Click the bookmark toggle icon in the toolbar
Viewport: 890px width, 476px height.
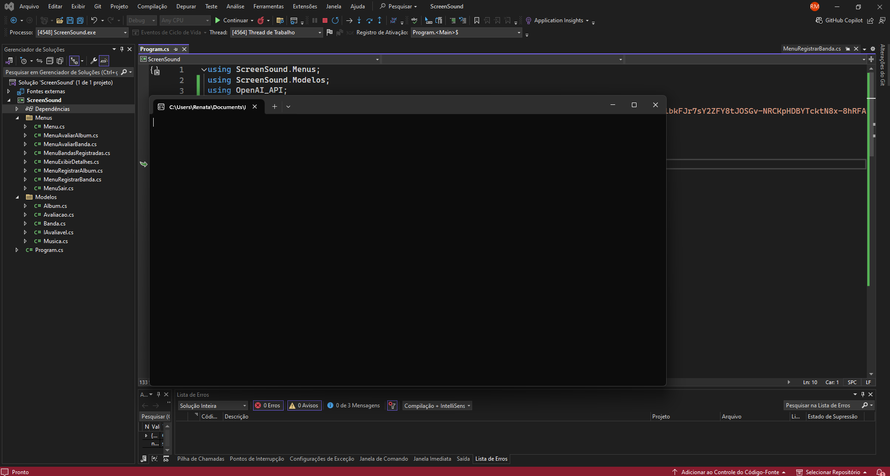point(477,20)
